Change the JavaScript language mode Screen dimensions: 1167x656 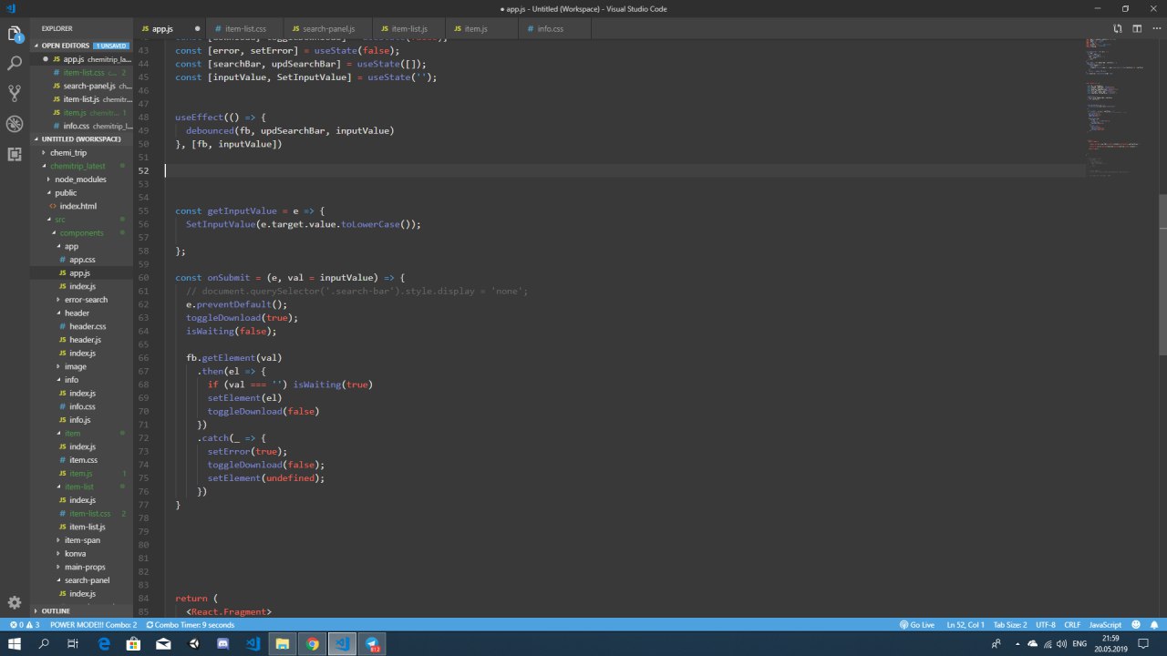tap(1105, 625)
